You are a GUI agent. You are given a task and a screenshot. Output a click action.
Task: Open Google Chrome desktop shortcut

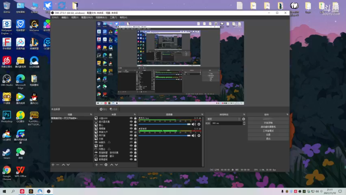click(x=6, y=173)
